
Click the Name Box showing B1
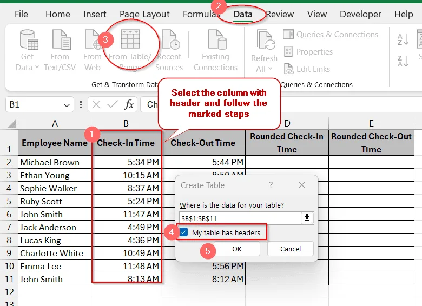pos(35,104)
